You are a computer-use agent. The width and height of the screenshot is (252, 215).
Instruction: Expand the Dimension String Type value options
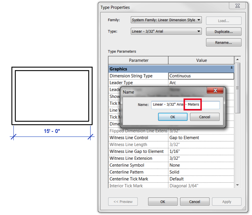(201, 76)
